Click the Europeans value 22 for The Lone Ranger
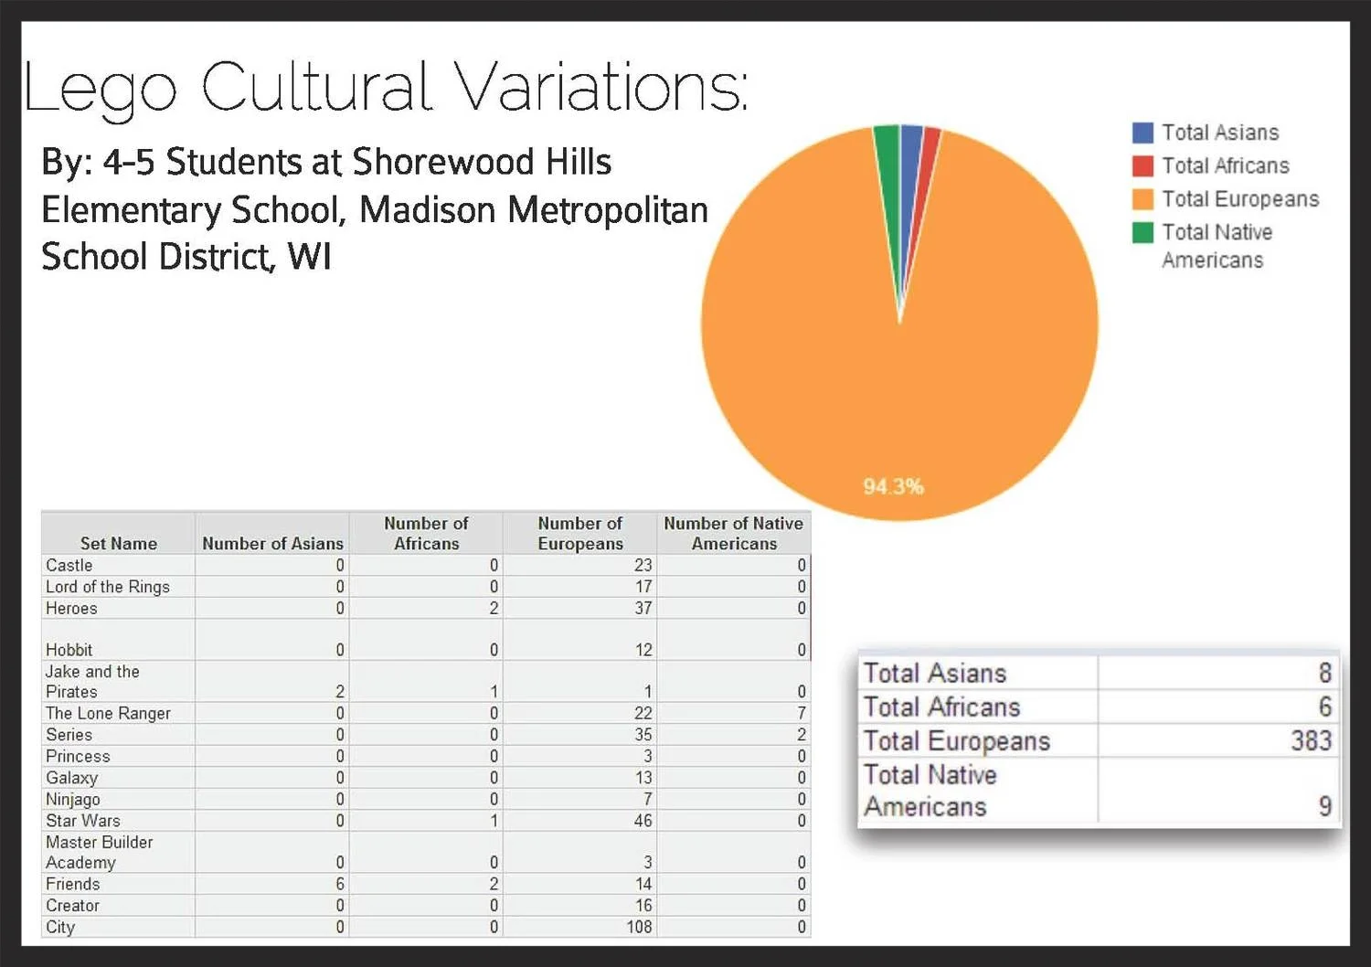The image size is (1371, 967). pos(643,713)
